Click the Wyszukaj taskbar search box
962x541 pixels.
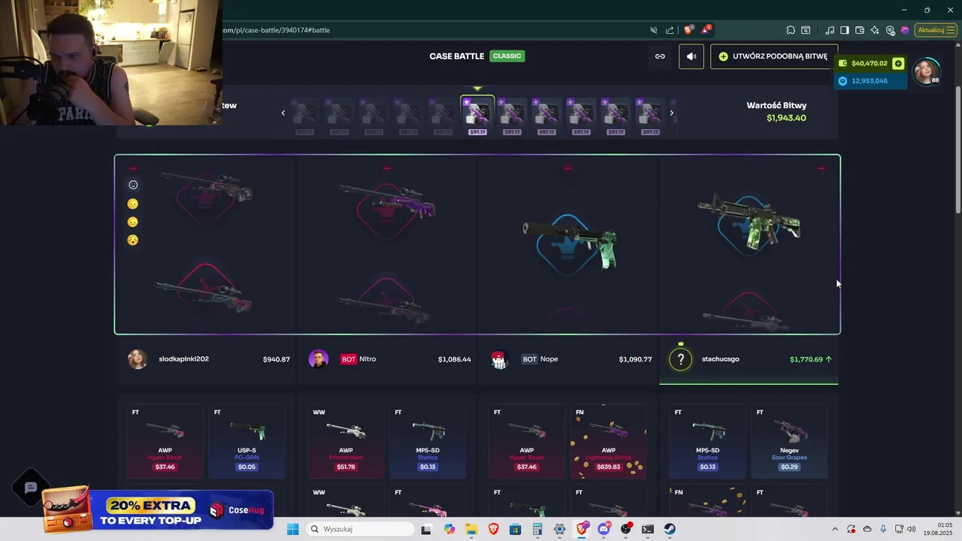(361, 529)
